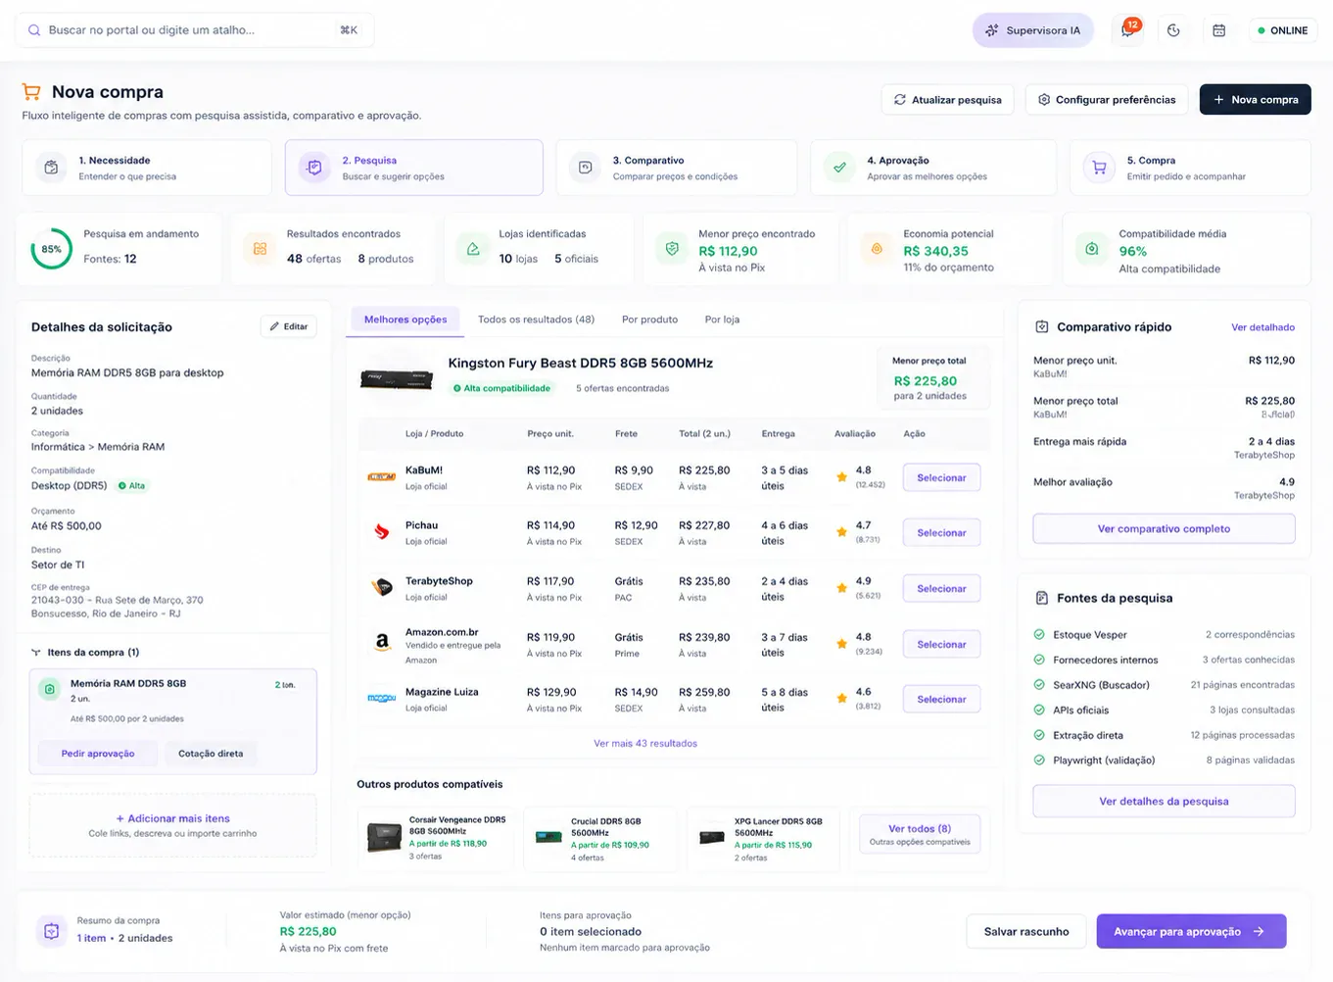Screen dimensions: 1333x982
Task: Click the Kingston Fury Beast product thumbnail
Action: click(397, 378)
